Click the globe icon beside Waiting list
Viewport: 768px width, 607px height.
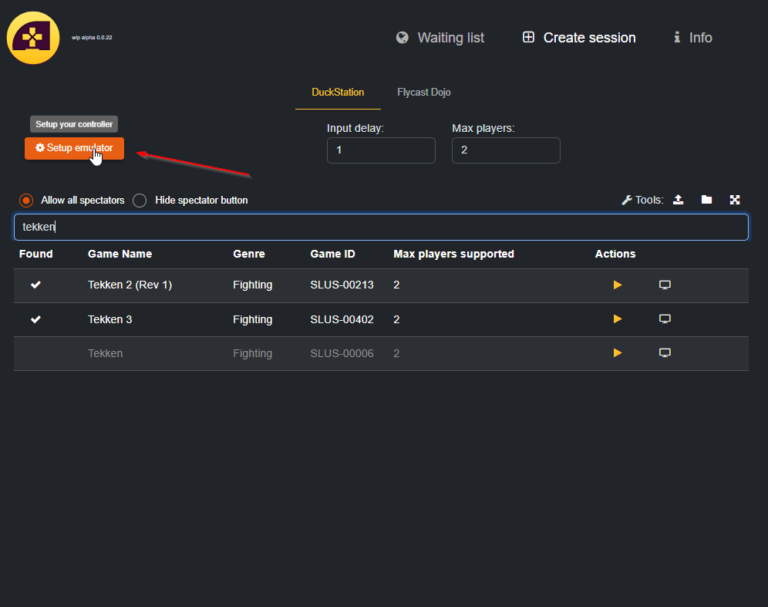coord(403,38)
